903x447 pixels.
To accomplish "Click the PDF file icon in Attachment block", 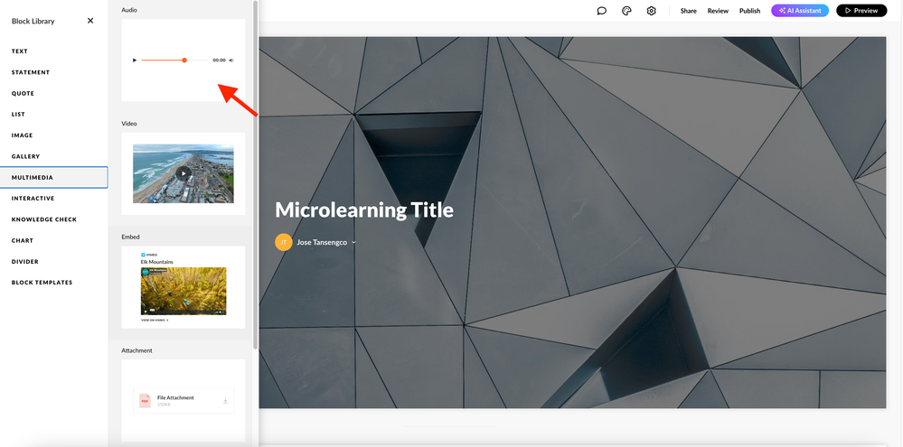I will [146, 400].
